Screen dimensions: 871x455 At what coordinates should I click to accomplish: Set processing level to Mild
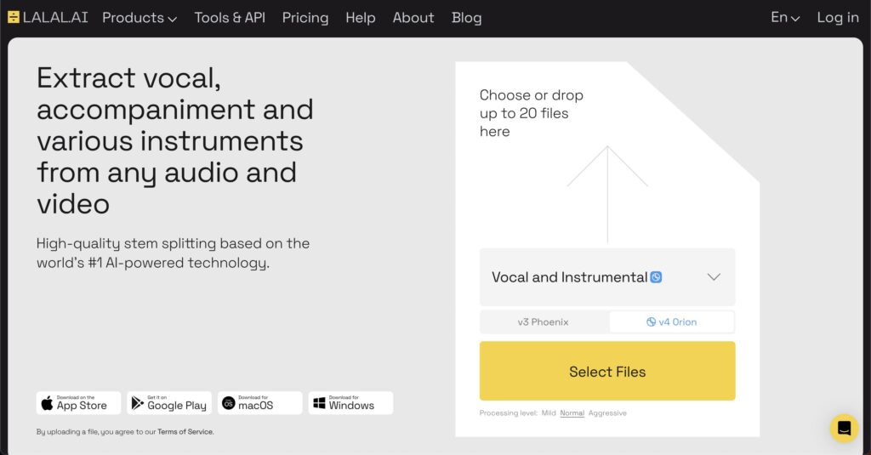point(549,412)
